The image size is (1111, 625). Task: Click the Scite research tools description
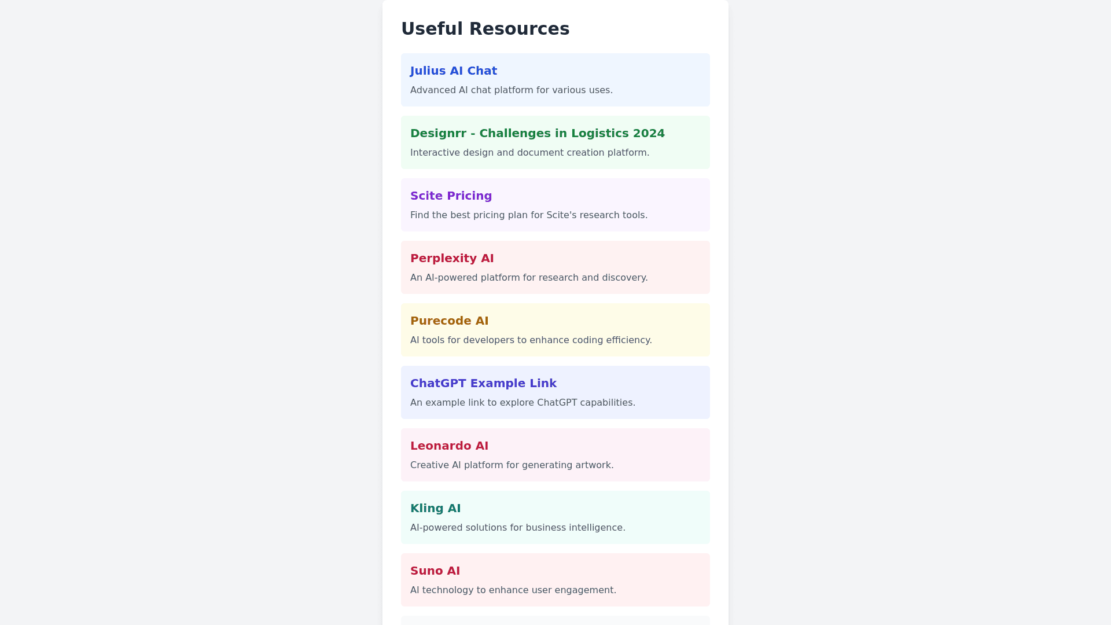pos(528,215)
